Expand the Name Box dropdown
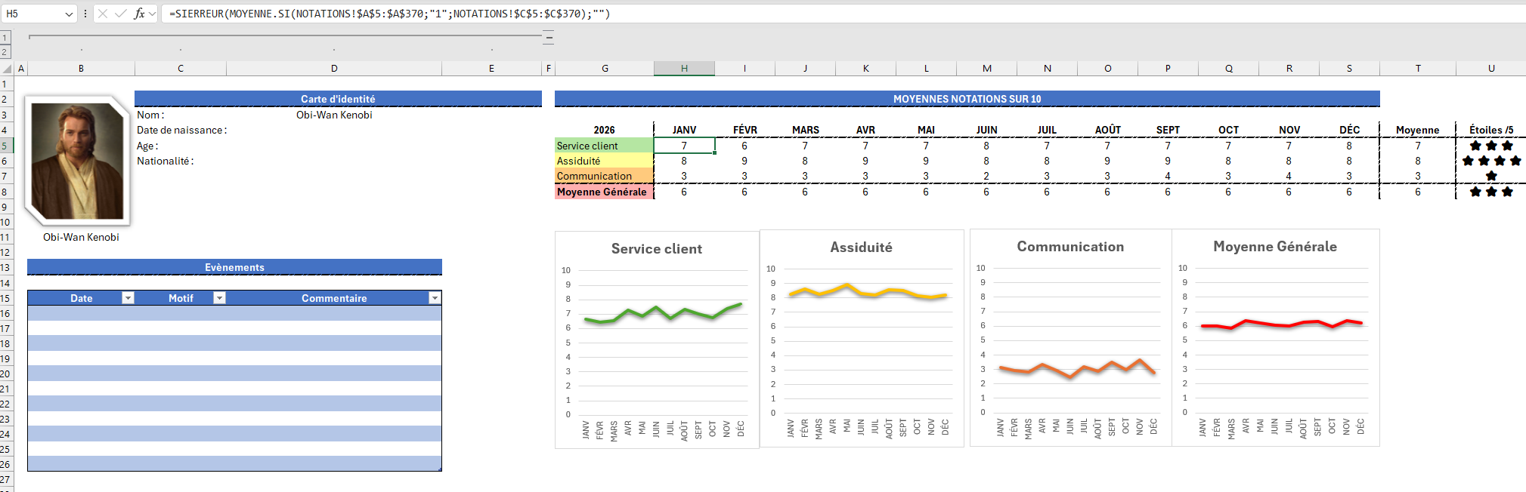The image size is (1526, 492). pos(69,14)
